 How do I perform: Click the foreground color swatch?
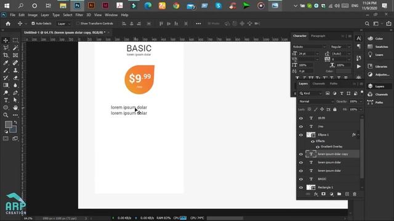[8, 124]
